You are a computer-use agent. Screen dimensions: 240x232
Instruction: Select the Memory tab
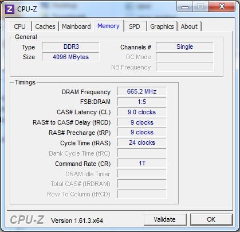[108, 26]
